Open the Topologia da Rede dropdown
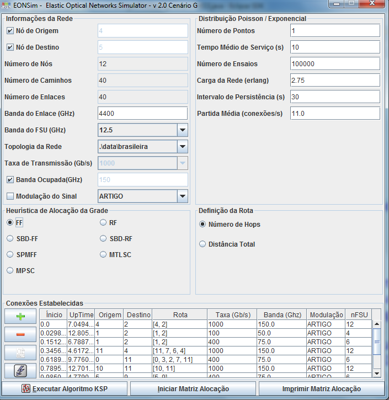Screen dimensions: 389x400 pos(183,147)
